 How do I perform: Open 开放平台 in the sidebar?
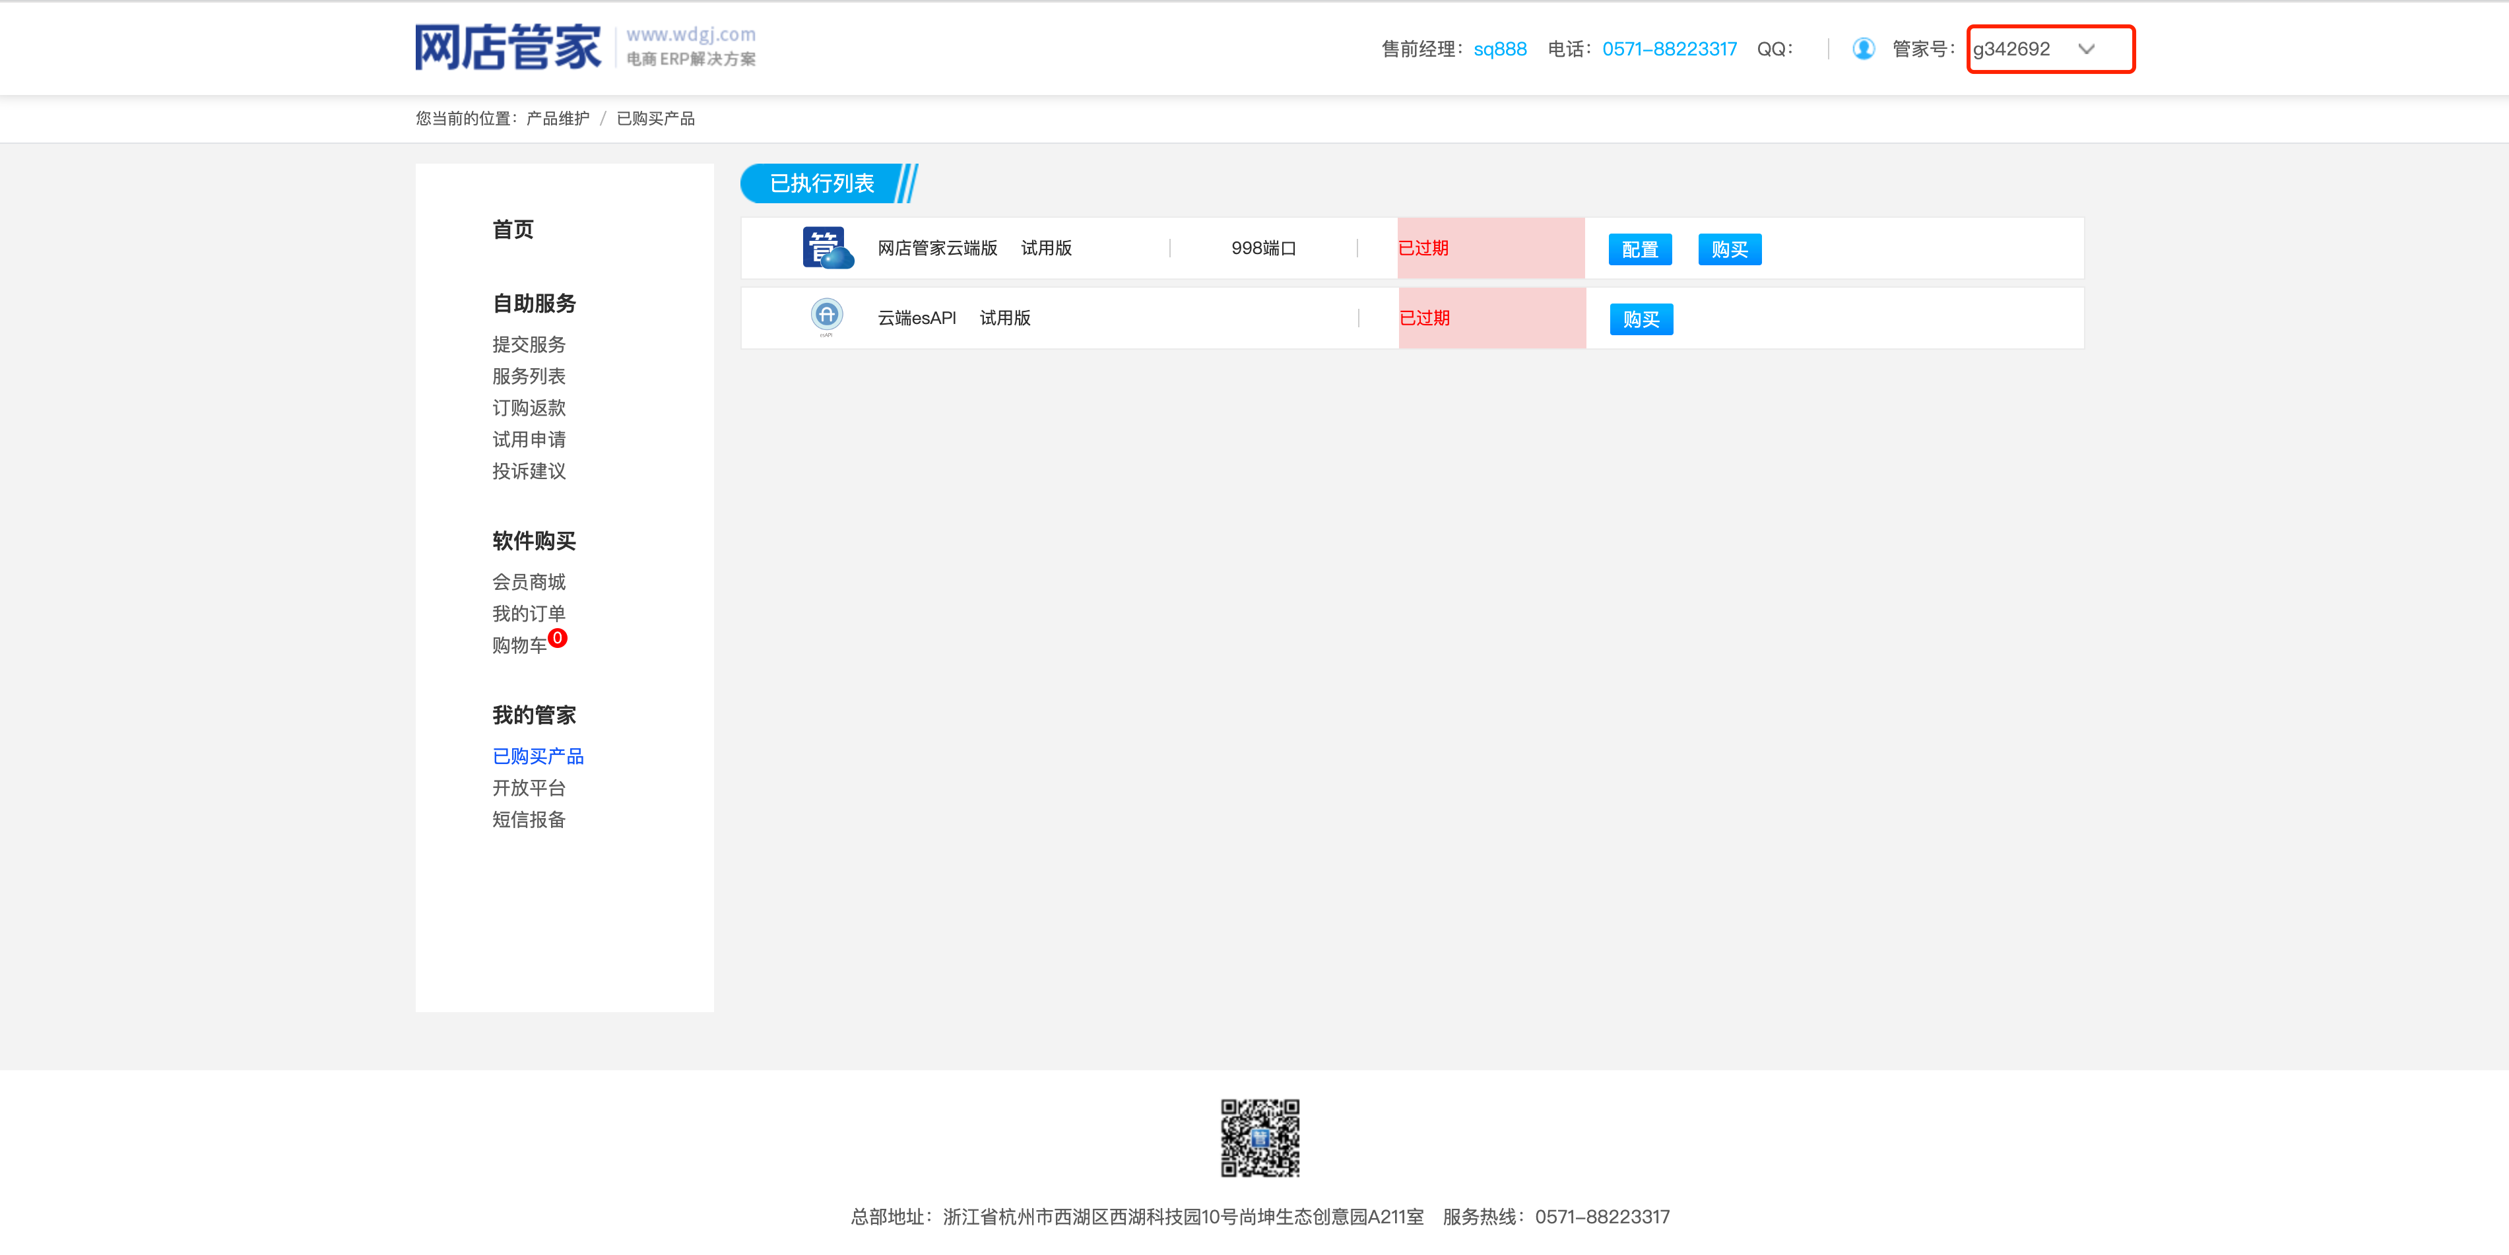[528, 788]
